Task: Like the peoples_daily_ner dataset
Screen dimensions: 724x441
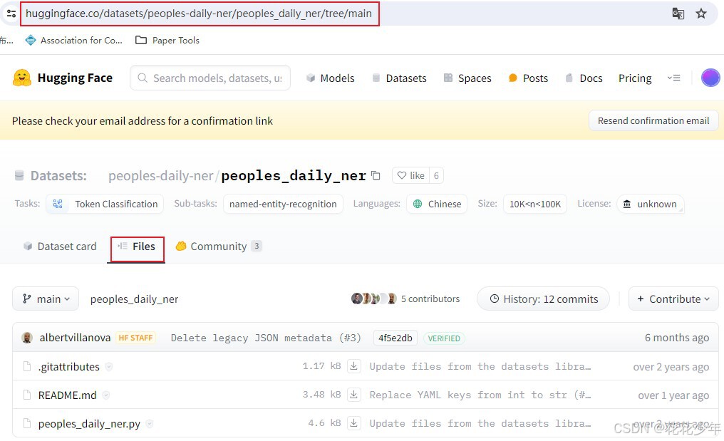Action: (x=410, y=176)
